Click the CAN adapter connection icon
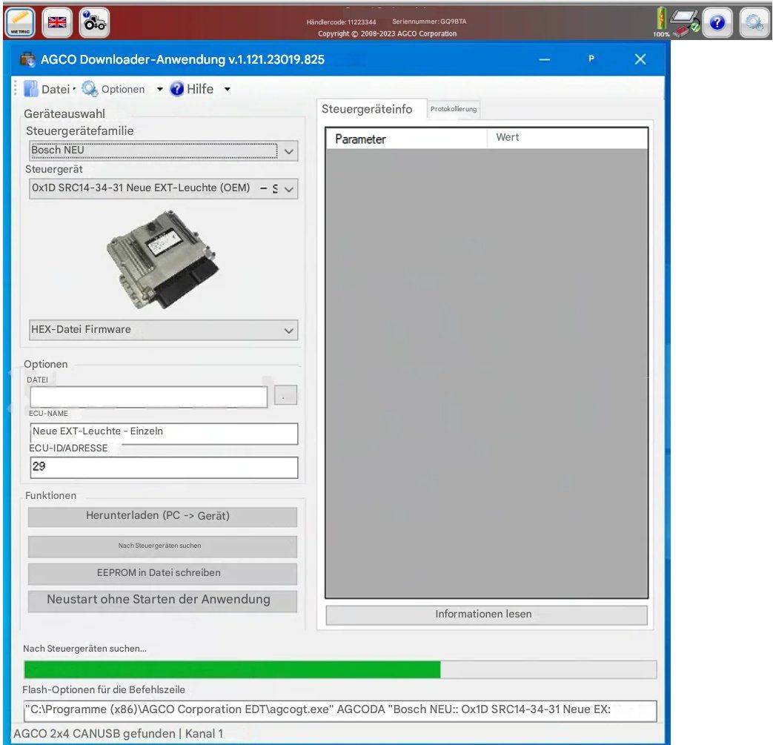The height and width of the screenshot is (745, 773). [686, 23]
